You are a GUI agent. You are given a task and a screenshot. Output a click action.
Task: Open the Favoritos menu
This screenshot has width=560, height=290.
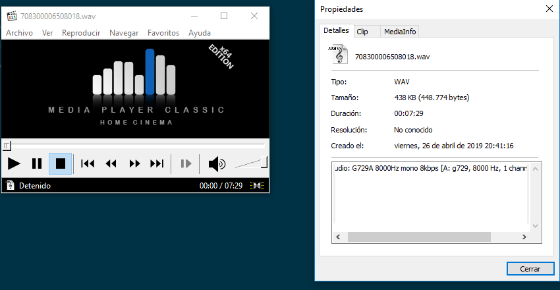[x=163, y=33]
